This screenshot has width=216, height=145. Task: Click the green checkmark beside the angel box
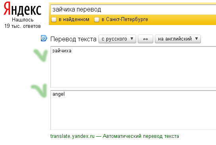pos(39,91)
